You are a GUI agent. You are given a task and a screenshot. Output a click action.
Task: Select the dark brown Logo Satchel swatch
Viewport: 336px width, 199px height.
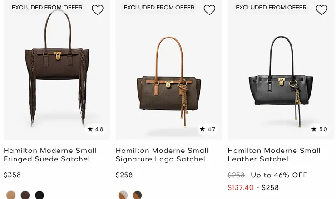coord(137,195)
